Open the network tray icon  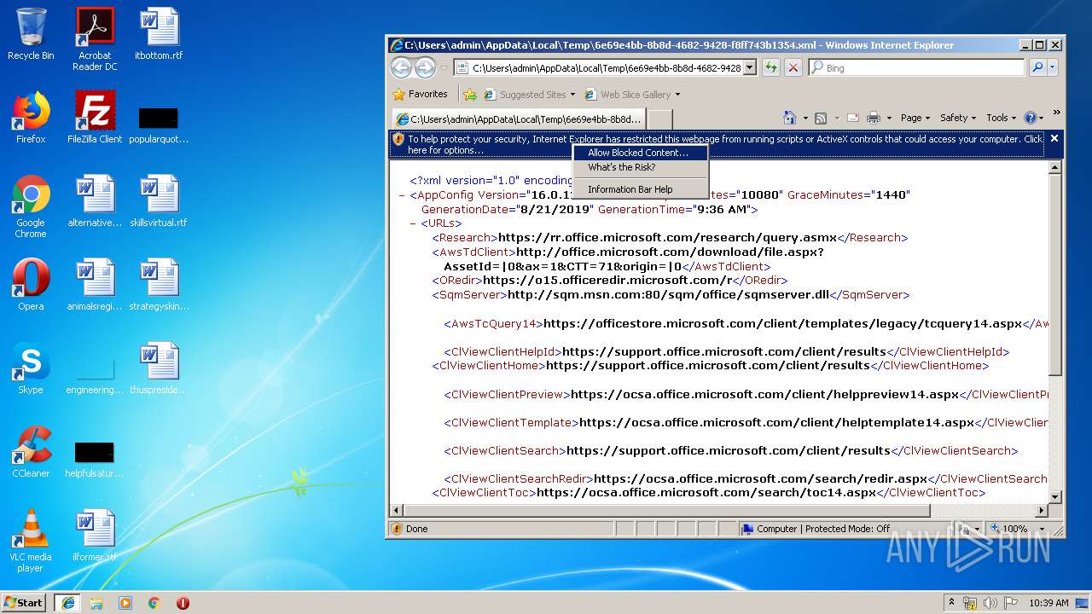coord(970,603)
